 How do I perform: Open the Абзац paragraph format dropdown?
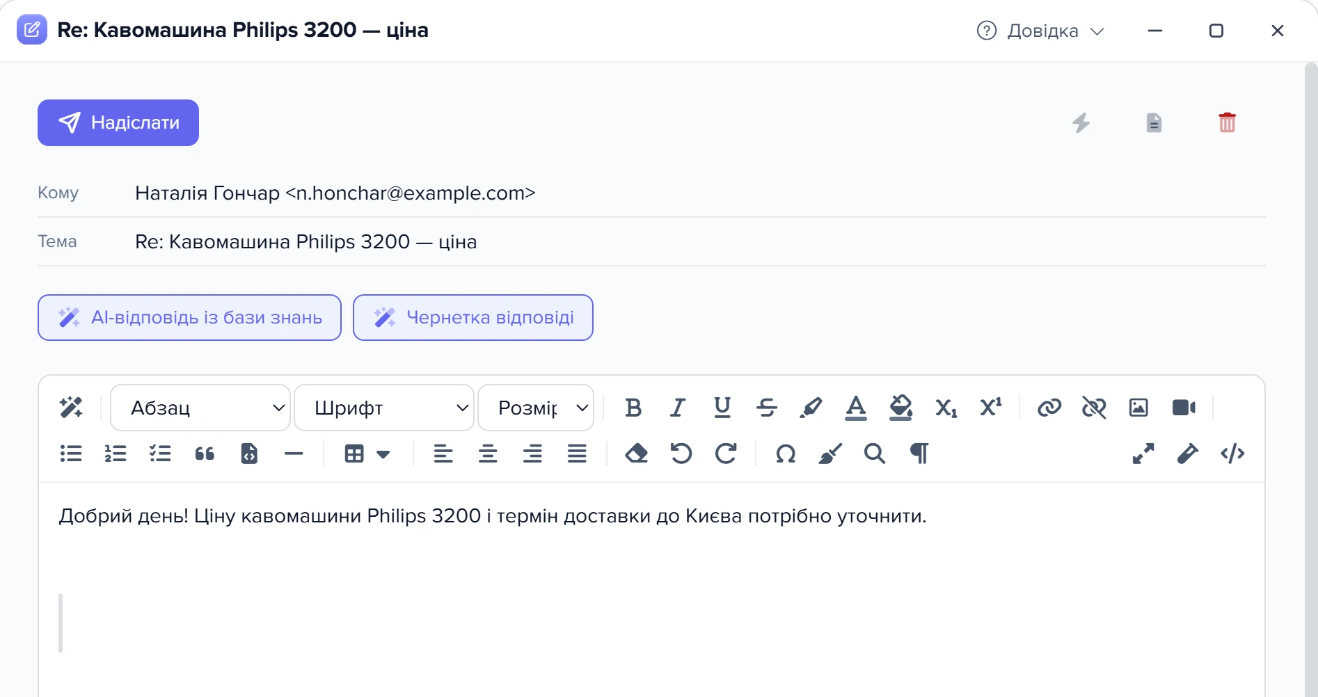click(x=200, y=408)
